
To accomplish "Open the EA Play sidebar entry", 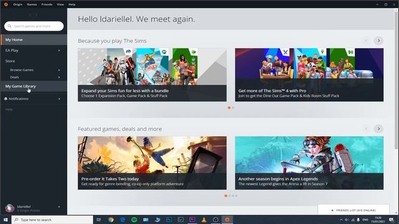I will tap(34, 50).
